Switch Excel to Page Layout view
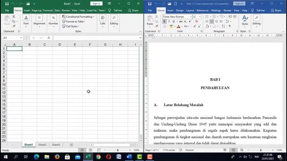This screenshot has width=287, height=161. [91, 150]
